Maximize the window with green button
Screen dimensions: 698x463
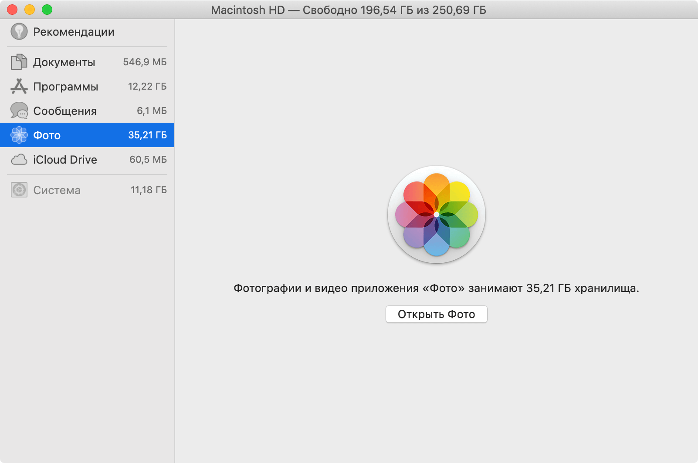coord(47,10)
